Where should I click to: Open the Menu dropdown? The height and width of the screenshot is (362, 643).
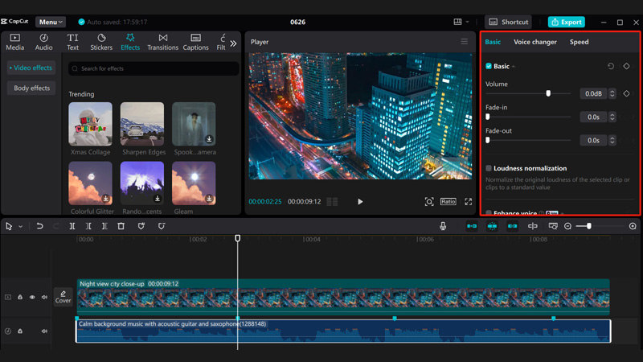point(51,22)
